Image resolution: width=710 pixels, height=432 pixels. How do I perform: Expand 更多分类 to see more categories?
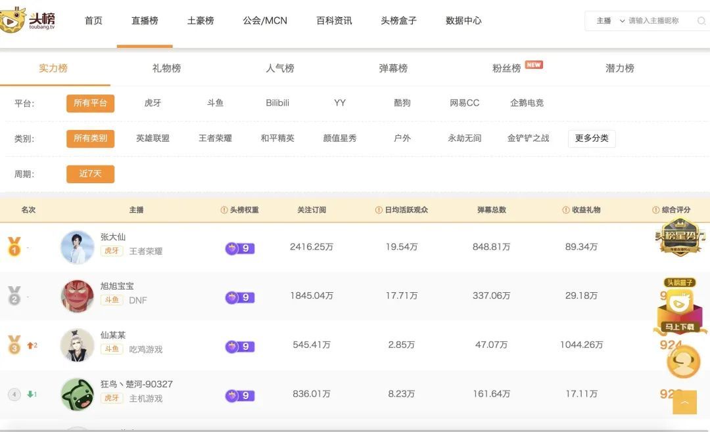point(592,139)
